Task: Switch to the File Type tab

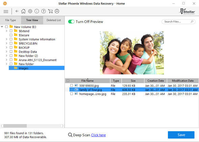Action: (x=10, y=20)
